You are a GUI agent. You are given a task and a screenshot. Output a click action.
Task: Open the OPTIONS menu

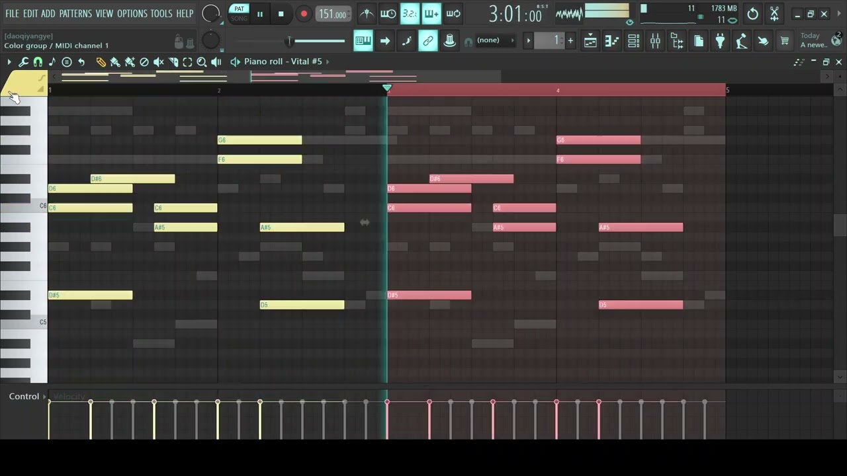coord(132,13)
